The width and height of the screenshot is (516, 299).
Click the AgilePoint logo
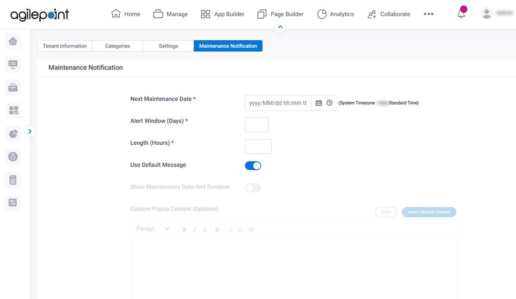40,15
